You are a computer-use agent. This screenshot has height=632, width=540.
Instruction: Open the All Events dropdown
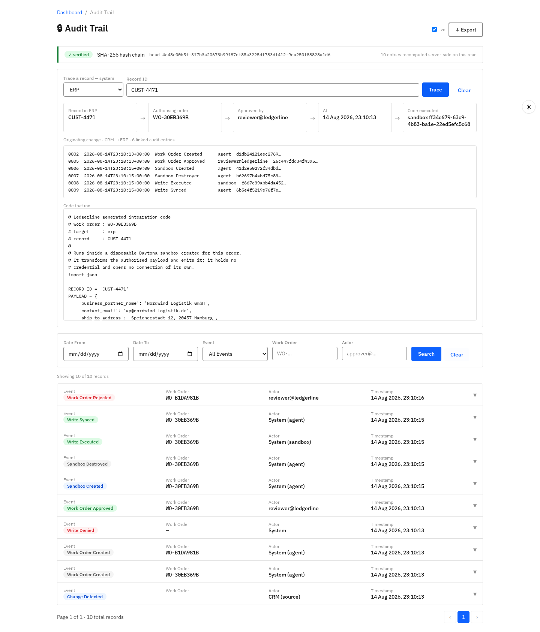(235, 354)
